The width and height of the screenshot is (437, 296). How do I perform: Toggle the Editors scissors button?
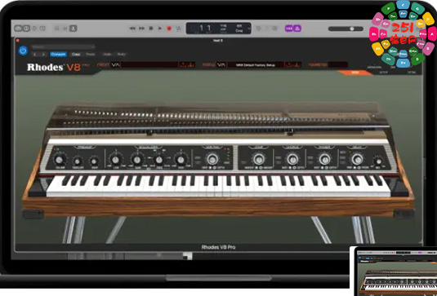coord(74,29)
